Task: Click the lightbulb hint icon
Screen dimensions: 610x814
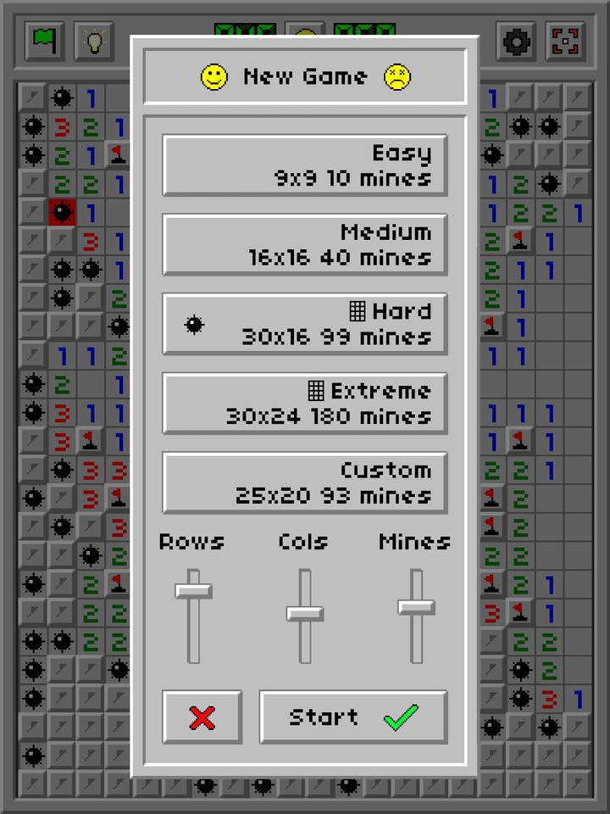Action: tap(94, 41)
